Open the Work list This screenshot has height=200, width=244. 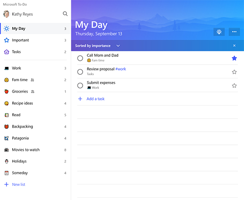pos(36,68)
